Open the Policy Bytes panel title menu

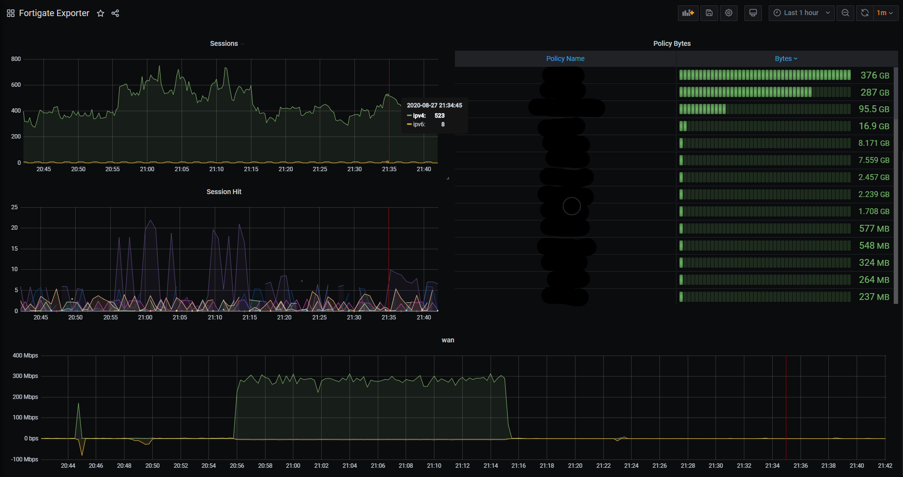(x=672, y=43)
